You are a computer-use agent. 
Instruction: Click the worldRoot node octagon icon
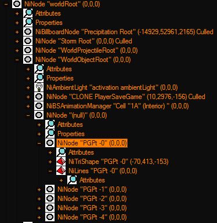pyautogui.click(x=17, y=4)
